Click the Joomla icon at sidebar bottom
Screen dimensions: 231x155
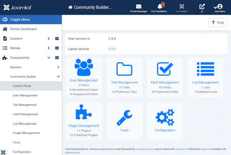[3, 152]
